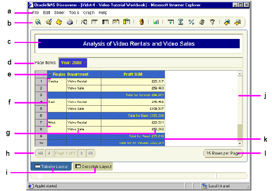Maximize the Internet Explorer window

click(240, 5)
